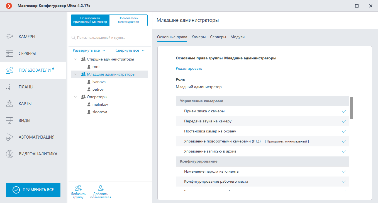Click checkmark for Конфигурирование рабочего места
The width and height of the screenshot is (378, 203).
[x=344, y=182]
